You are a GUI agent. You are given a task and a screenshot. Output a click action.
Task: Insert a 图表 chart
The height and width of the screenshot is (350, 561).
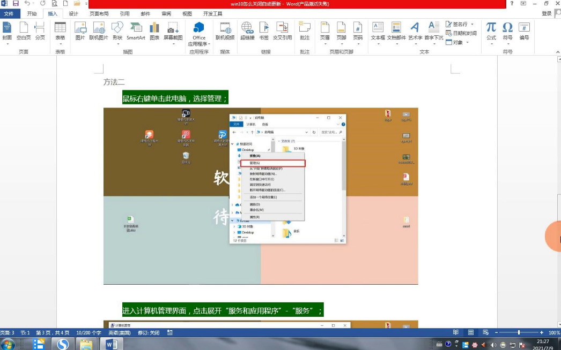pyautogui.click(x=154, y=31)
